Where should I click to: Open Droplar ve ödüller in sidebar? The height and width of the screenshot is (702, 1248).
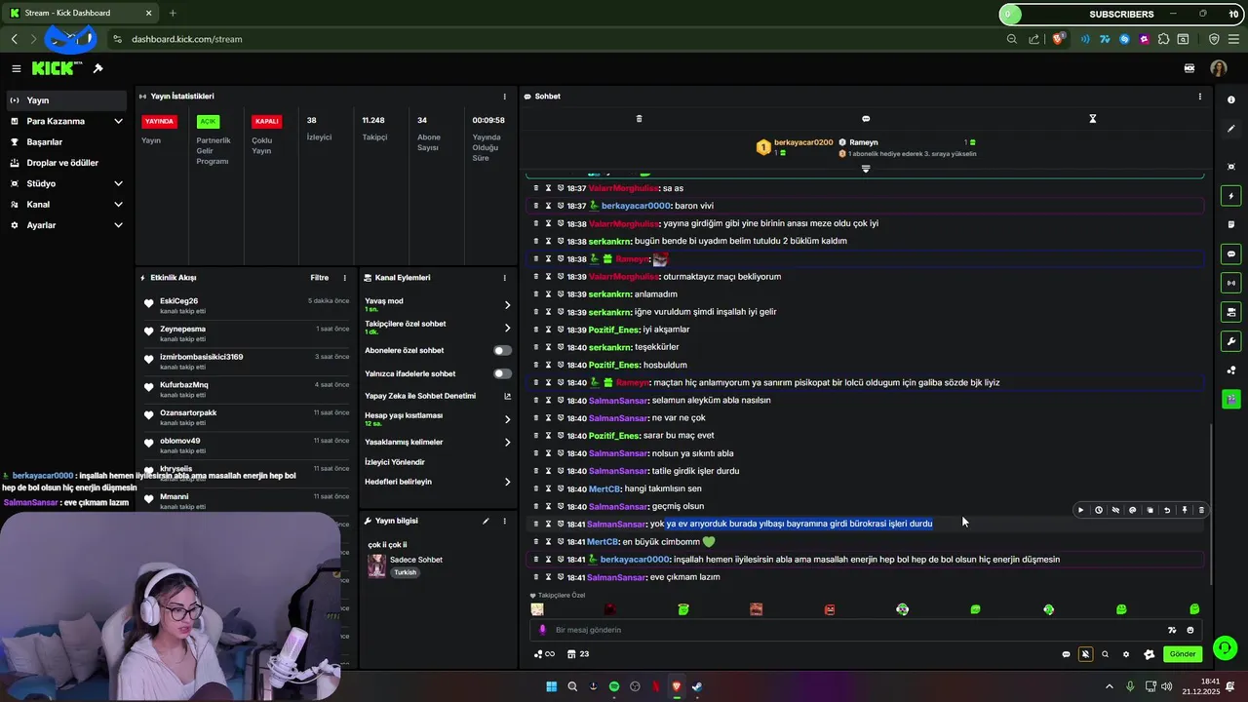click(64, 163)
